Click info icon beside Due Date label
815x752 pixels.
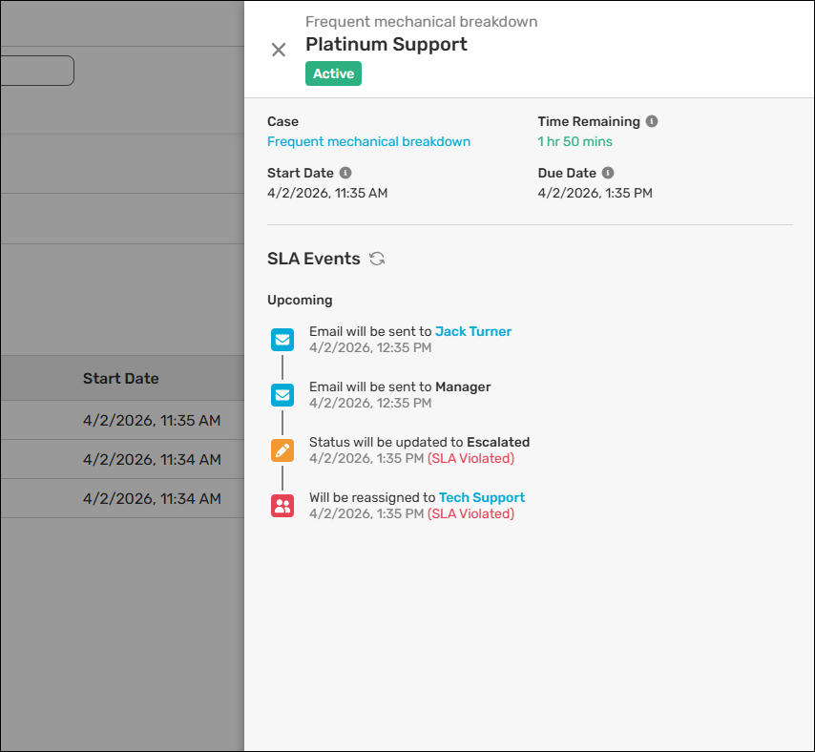point(608,174)
